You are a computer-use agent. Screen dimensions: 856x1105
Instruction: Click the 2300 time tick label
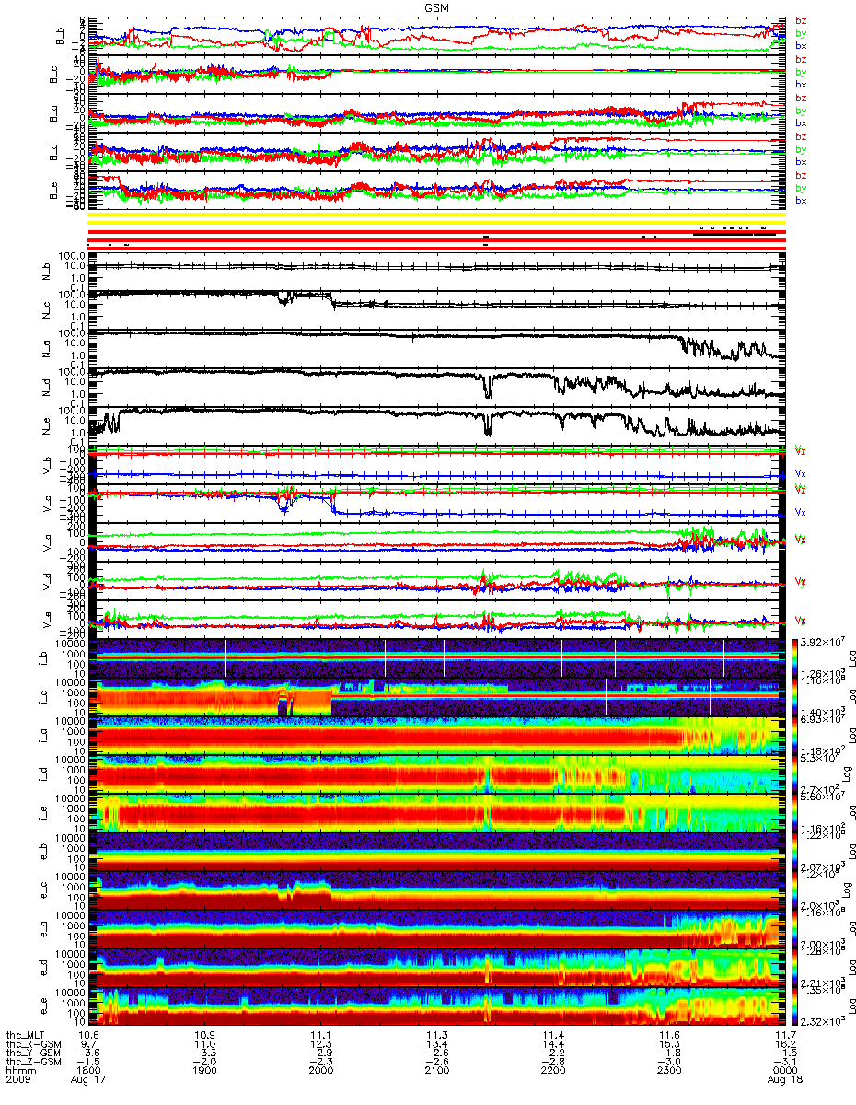[669, 1071]
